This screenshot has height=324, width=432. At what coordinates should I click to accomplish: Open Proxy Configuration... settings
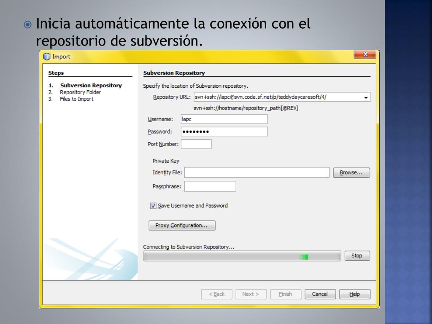click(x=182, y=225)
